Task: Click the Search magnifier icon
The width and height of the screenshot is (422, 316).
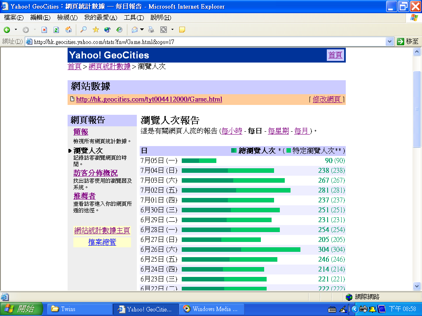Action: 83,30
